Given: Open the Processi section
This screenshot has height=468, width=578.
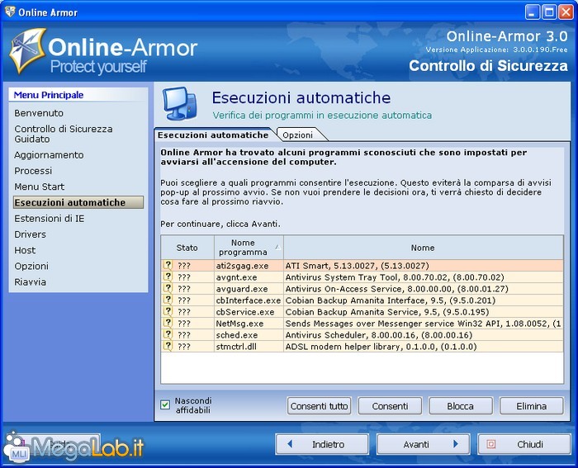Looking at the screenshot, I should [33, 171].
